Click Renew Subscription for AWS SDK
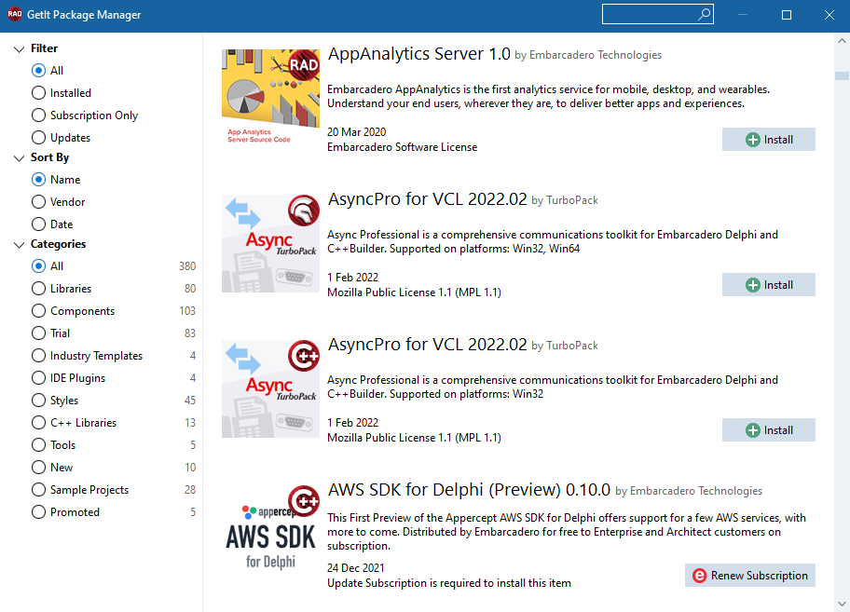This screenshot has width=850, height=612. (750, 575)
